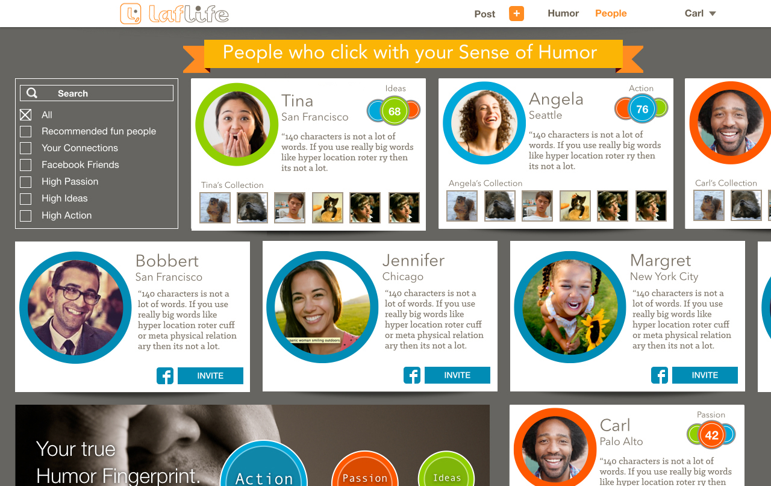Image resolution: width=771 pixels, height=486 pixels.
Task: Click the orange plus Post icon
Action: pyautogui.click(x=516, y=14)
